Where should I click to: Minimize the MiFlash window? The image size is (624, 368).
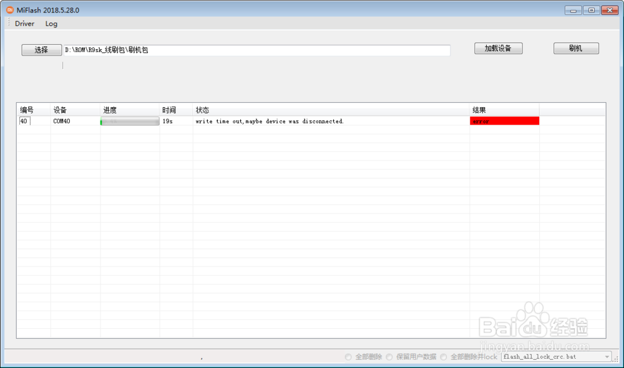[x=573, y=11]
